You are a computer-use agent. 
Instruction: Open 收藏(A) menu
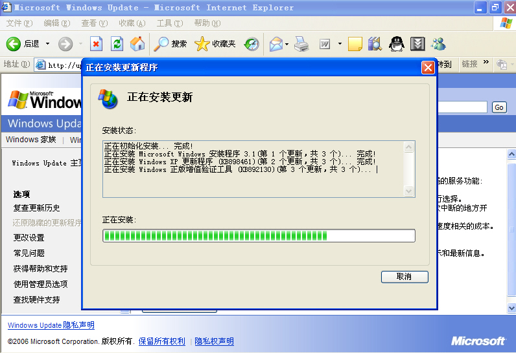tap(132, 23)
